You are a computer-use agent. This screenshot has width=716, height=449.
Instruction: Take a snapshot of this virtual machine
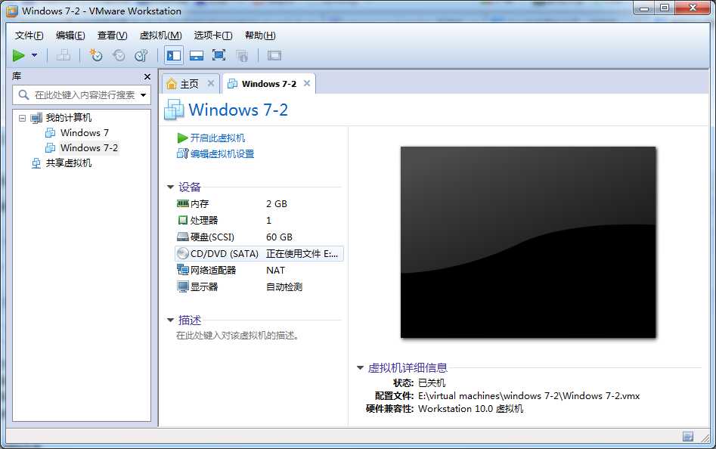coord(96,56)
